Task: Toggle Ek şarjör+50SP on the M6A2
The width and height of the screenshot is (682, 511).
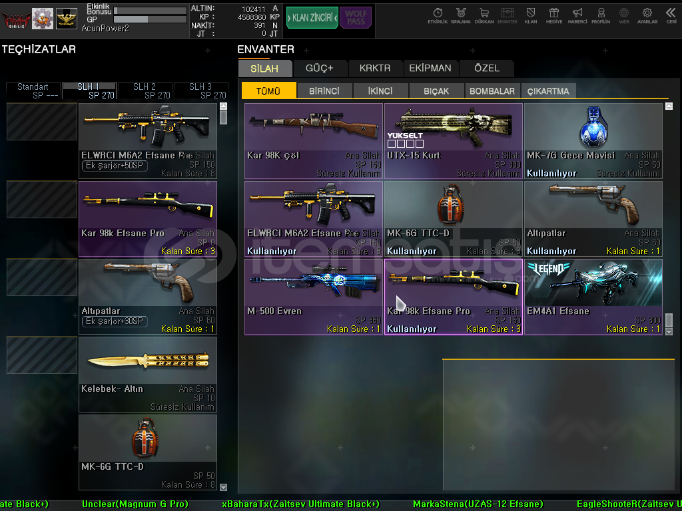Action: 114,166
